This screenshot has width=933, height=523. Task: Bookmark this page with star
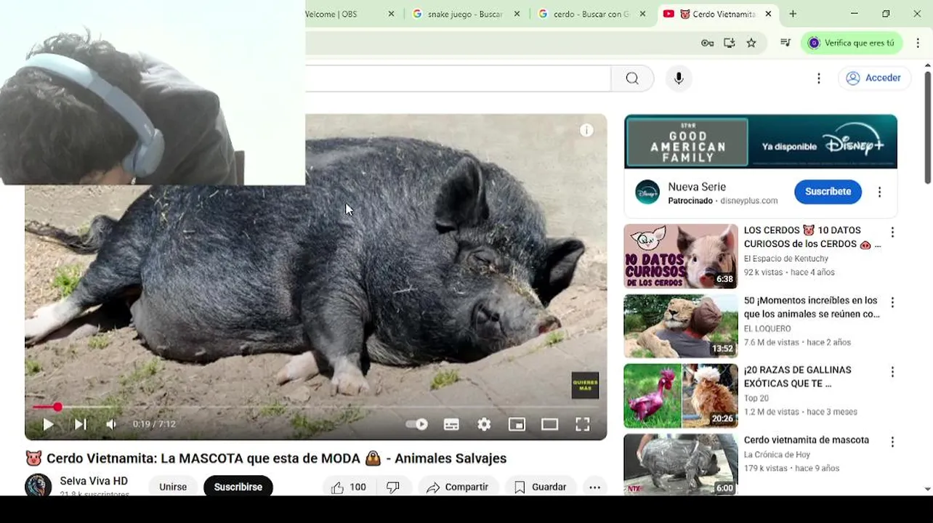click(x=751, y=43)
